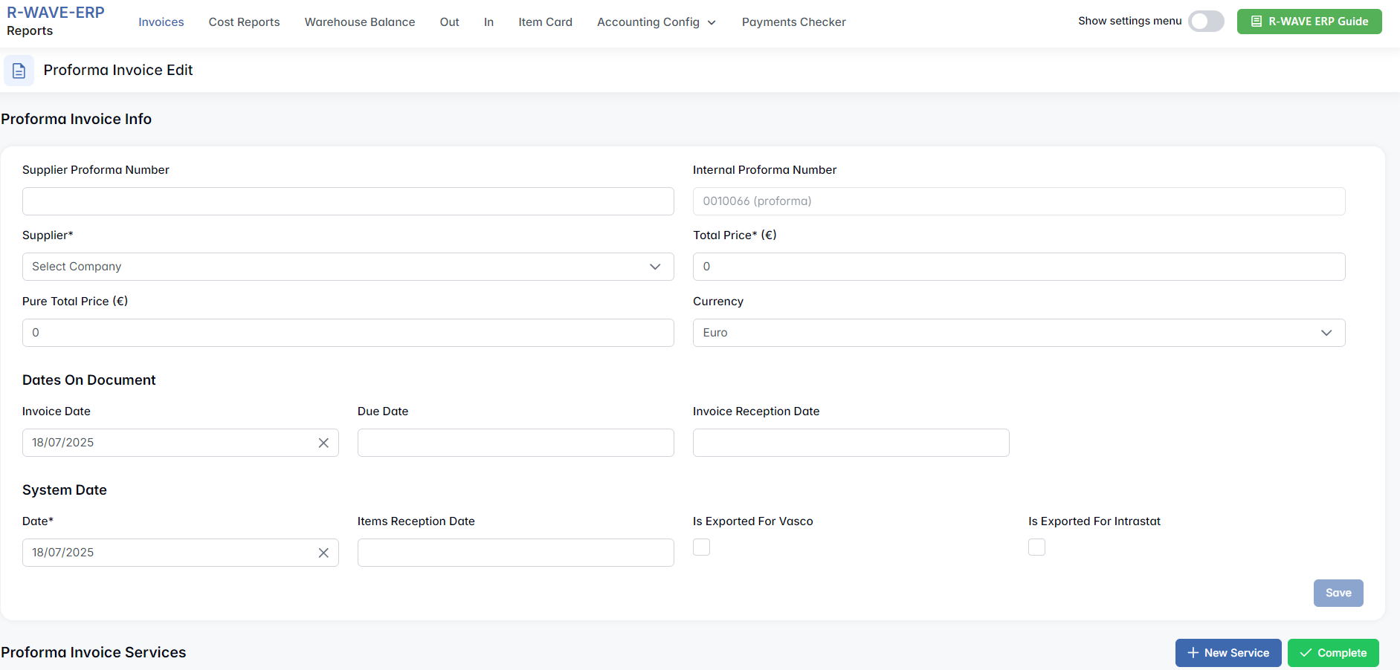
Task: Open the Currency Euro dropdown
Action: (1018, 333)
